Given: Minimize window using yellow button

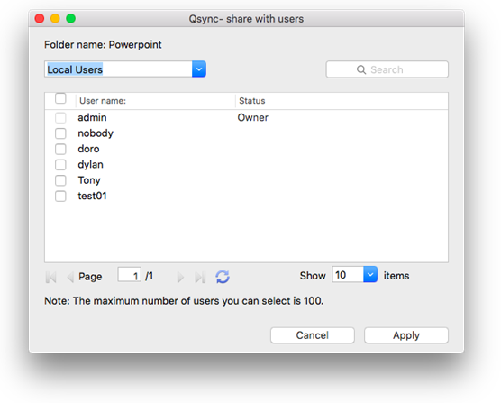Looking at the screenshot, I should 55,19.
